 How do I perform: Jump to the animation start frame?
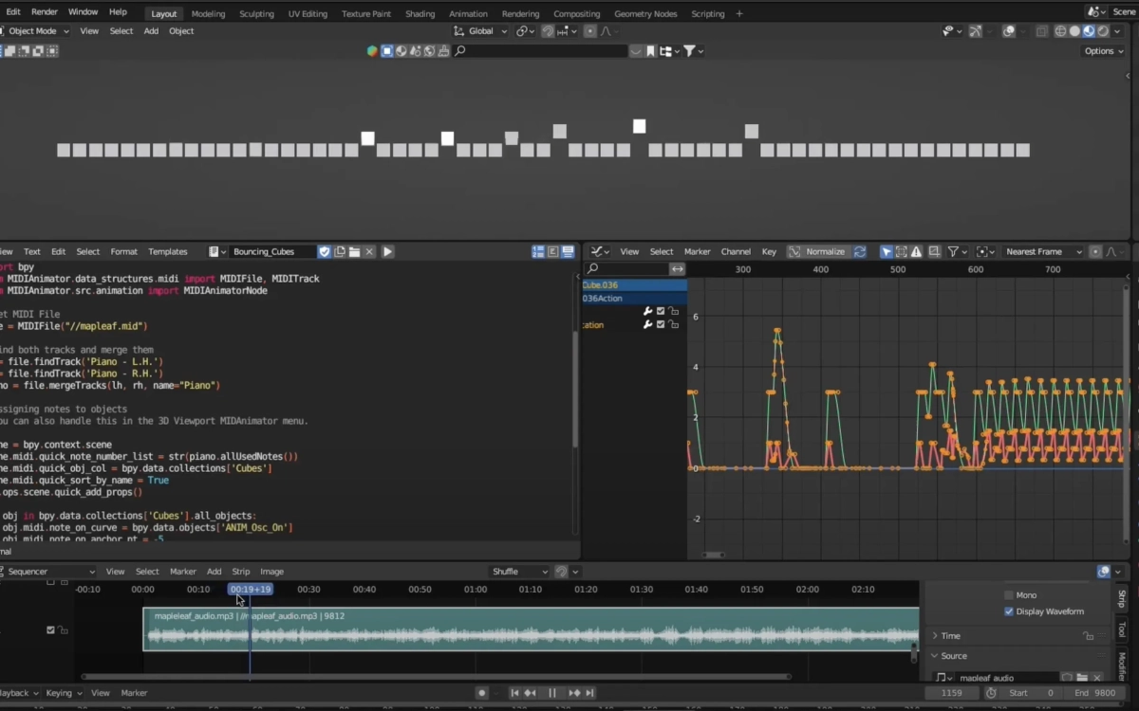pyautogui.click(x=514, y=693)
